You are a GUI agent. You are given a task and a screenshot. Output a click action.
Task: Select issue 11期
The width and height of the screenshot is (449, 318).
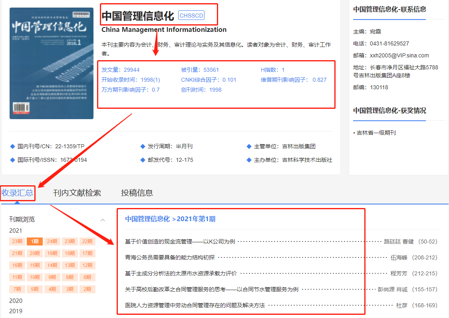17,277
